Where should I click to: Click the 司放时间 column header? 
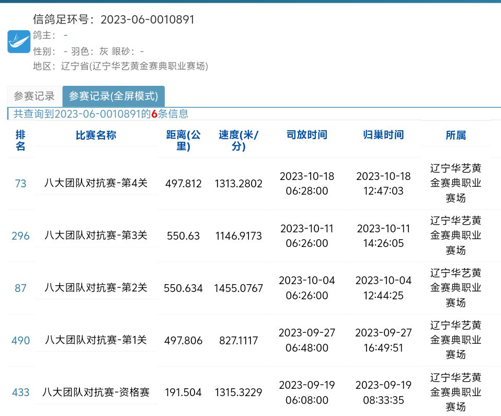coord(307,134)
